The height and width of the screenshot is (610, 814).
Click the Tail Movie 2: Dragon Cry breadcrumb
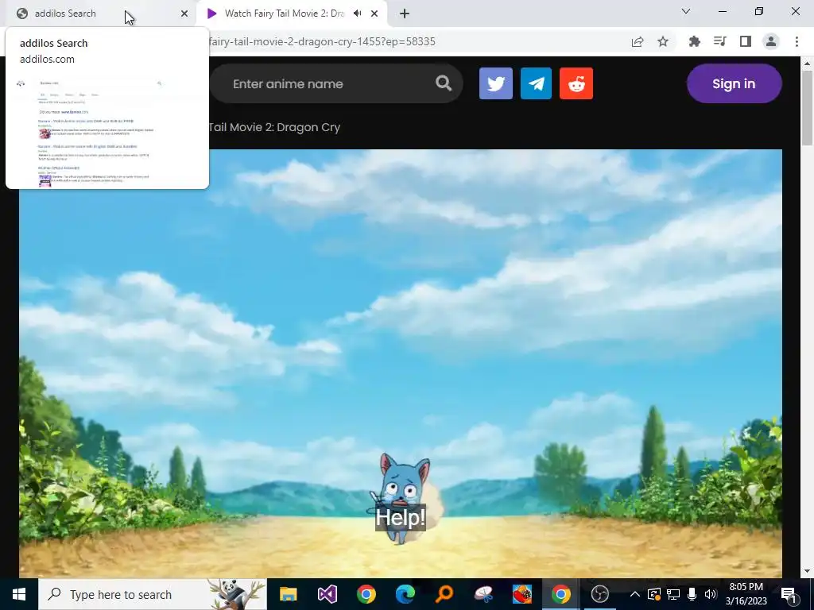pos(274,128)
